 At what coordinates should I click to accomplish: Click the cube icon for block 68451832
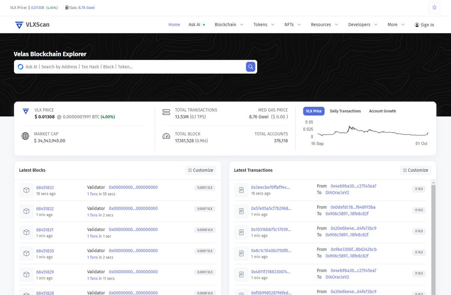click(x=27, y=212)
